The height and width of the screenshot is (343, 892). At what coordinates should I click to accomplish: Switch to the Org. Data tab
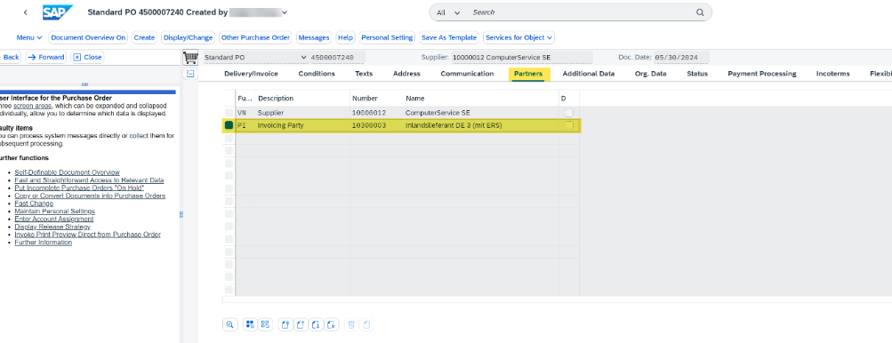(x=651, y=74)
